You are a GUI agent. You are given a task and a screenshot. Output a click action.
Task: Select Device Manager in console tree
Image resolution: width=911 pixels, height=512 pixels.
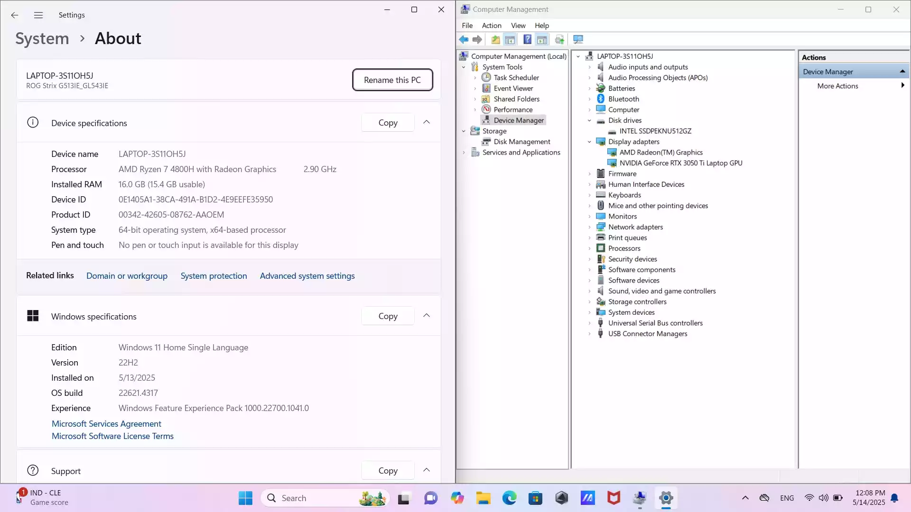(x=519, y=120)
